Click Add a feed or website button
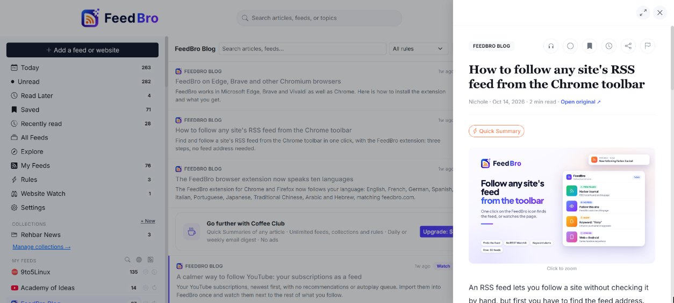 tap(82, 50)
